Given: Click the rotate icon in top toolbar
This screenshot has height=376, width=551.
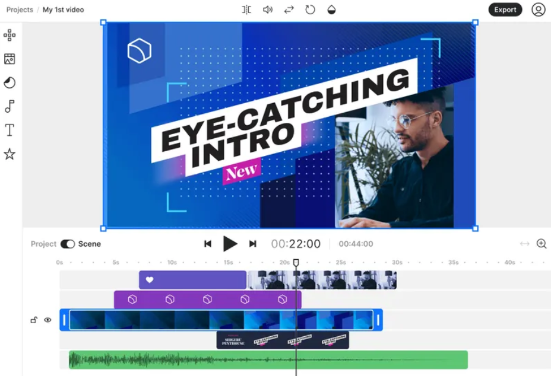Looking at the screenshot, I should coord(310,9).
